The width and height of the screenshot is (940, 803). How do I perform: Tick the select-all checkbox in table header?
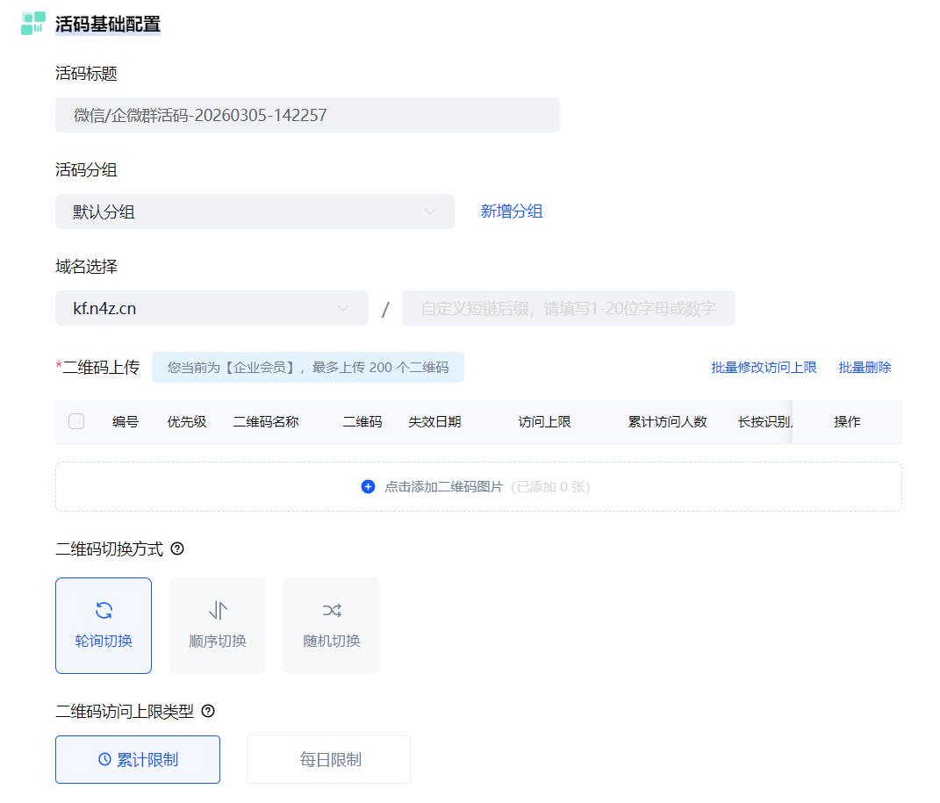[x=76, y=421]
